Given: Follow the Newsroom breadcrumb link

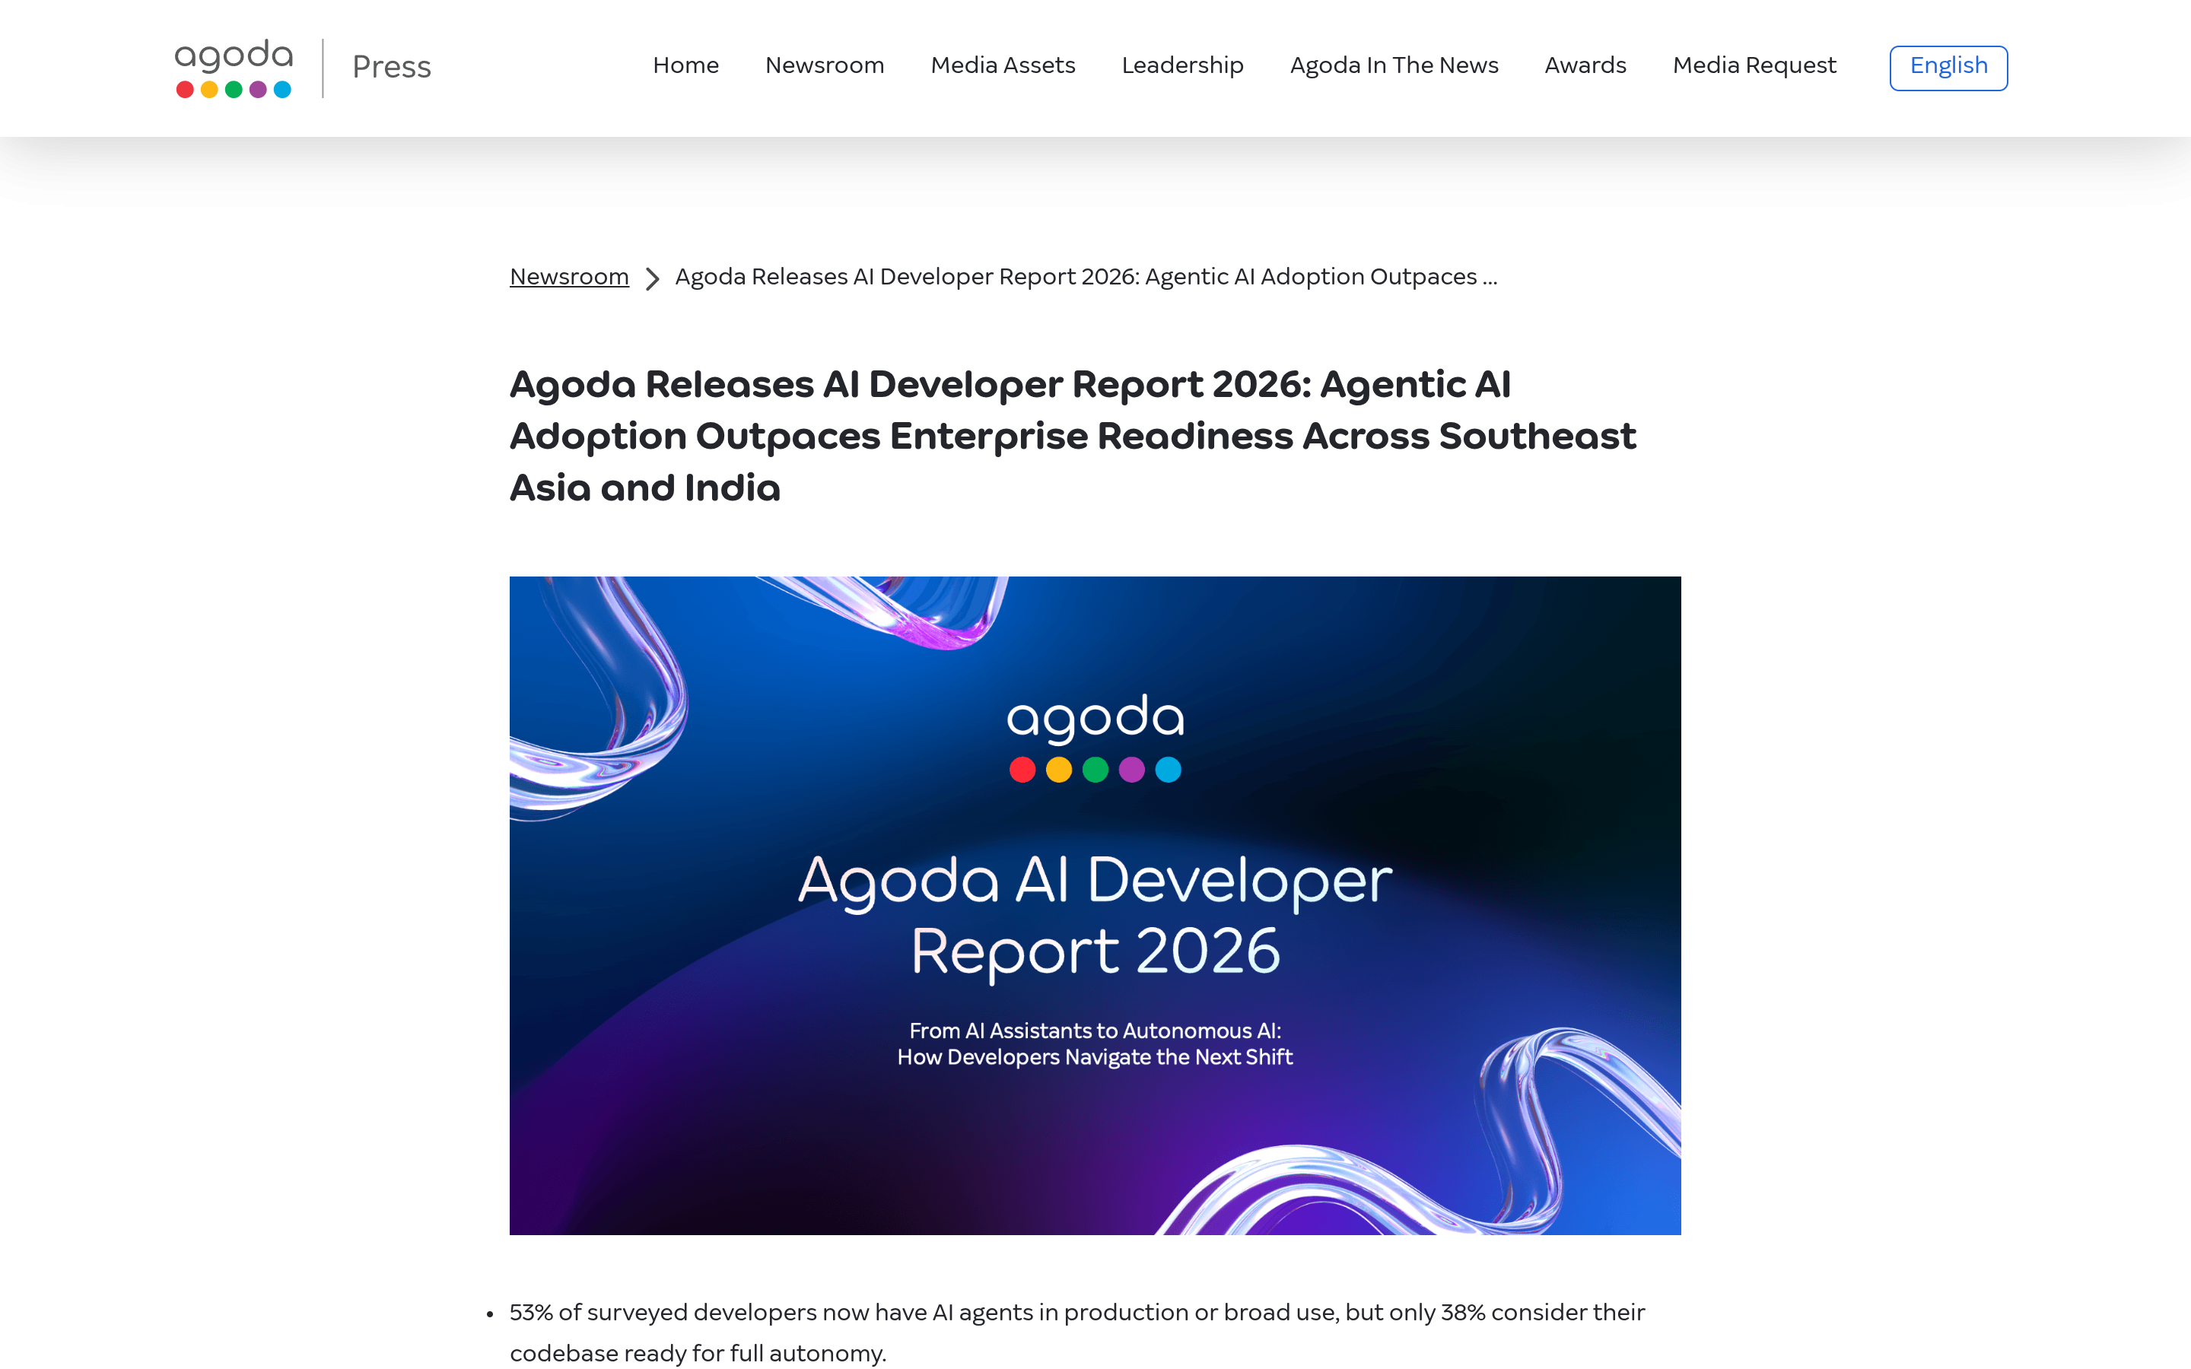Looking at the screenshot, I should point(568,277).
